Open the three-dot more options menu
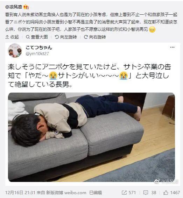 click(x=172, y=47)
